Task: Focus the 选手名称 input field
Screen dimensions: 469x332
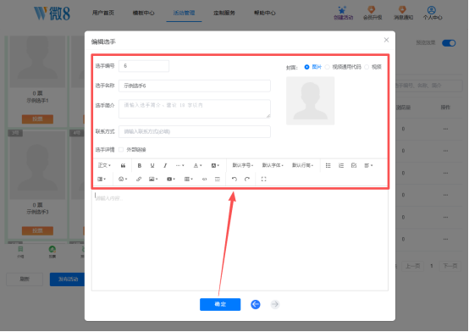Action: pyautogui.click(x=195, y=86)
